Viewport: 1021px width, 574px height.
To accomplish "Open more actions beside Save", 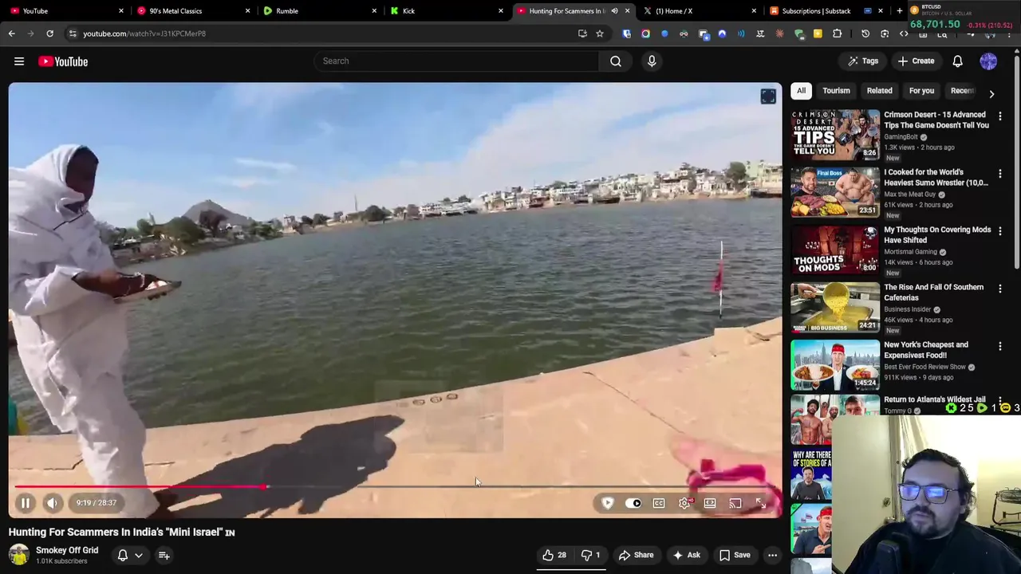I will pos(772,555).
